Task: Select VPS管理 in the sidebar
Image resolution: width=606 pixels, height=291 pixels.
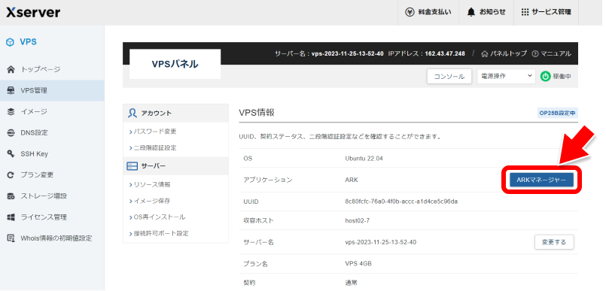Action: point(52,91)
